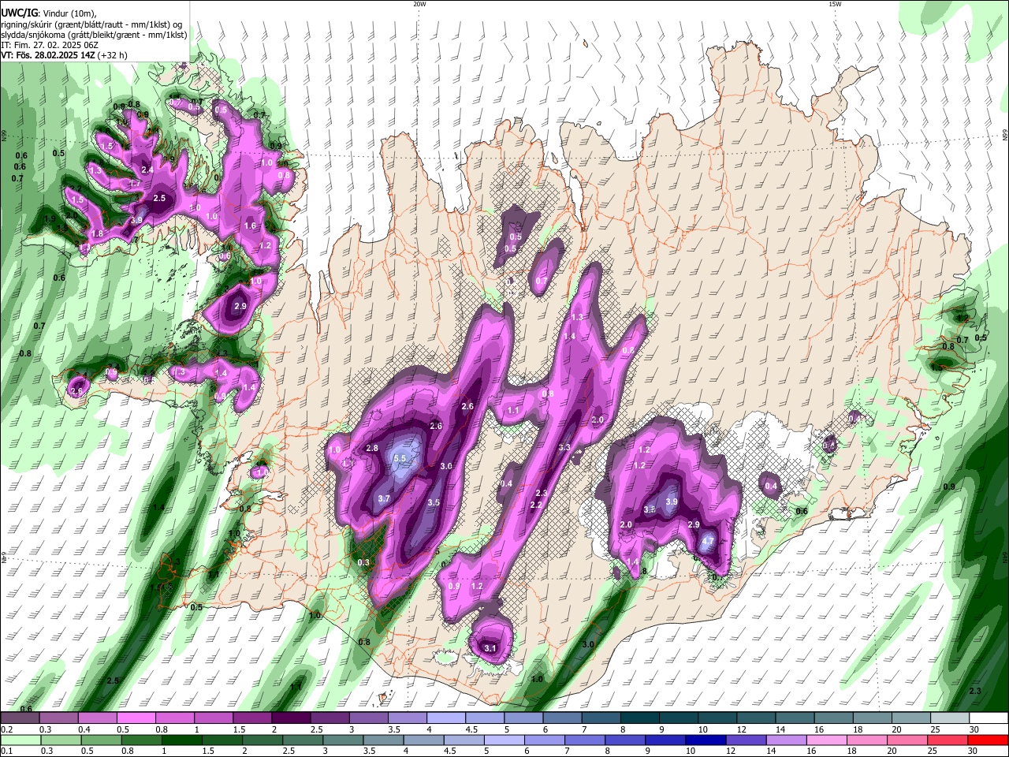Viewport: 1009px width, 757px height.
Task: Click the 2.4 value in the Westfjords
Action: 147,170
